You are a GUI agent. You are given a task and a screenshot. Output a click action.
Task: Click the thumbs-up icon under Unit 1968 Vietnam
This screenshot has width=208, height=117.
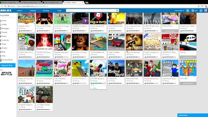pos(38,110)
